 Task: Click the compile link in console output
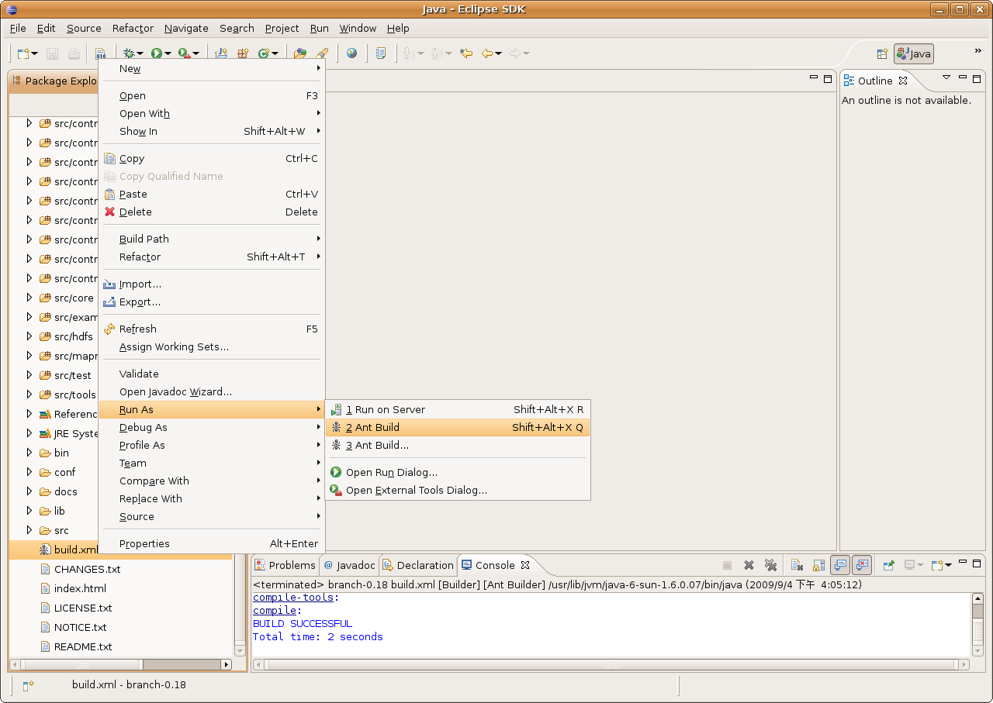275,611
